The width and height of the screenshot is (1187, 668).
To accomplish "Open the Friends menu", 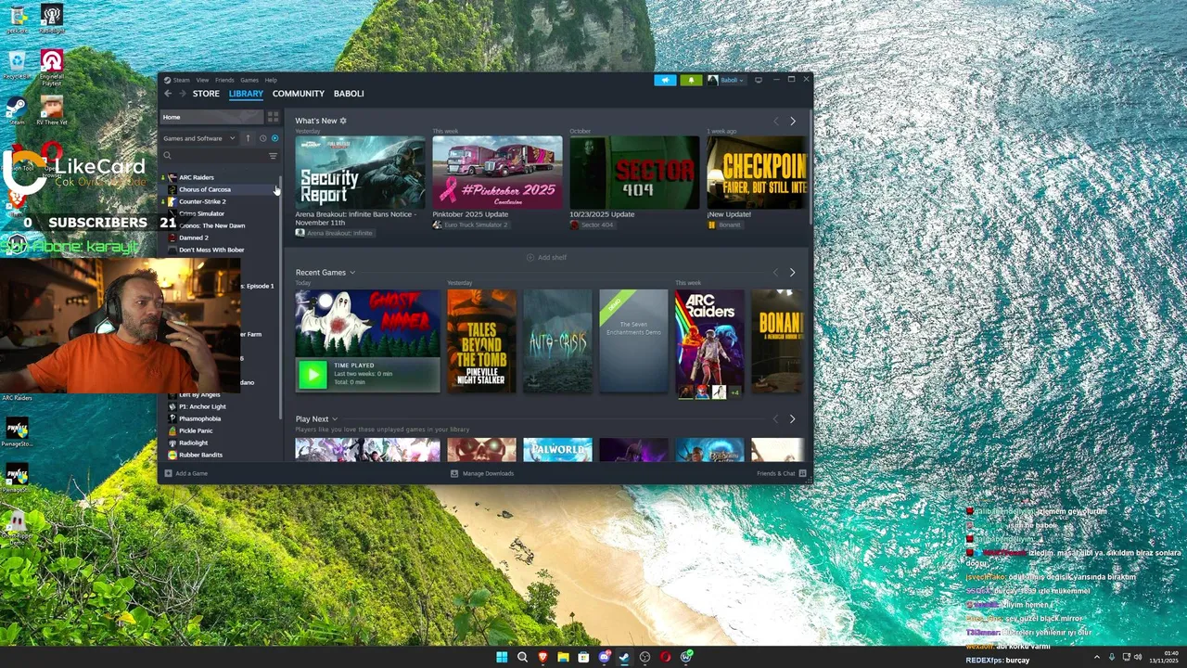I will [225, 80].
